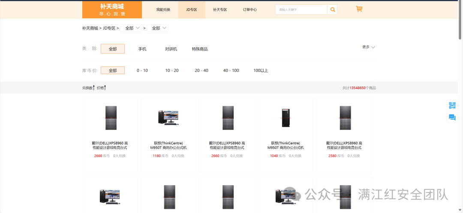
Task: Click 0人兑换 beside the 2580 price
Action: pyautogui.click(x=354, y=156)
